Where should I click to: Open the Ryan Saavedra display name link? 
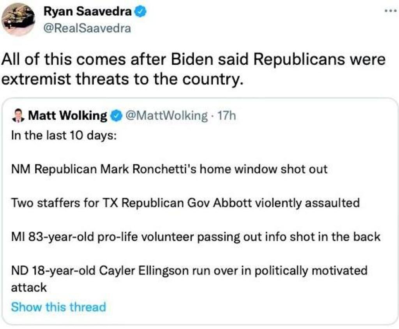(88, 12)
